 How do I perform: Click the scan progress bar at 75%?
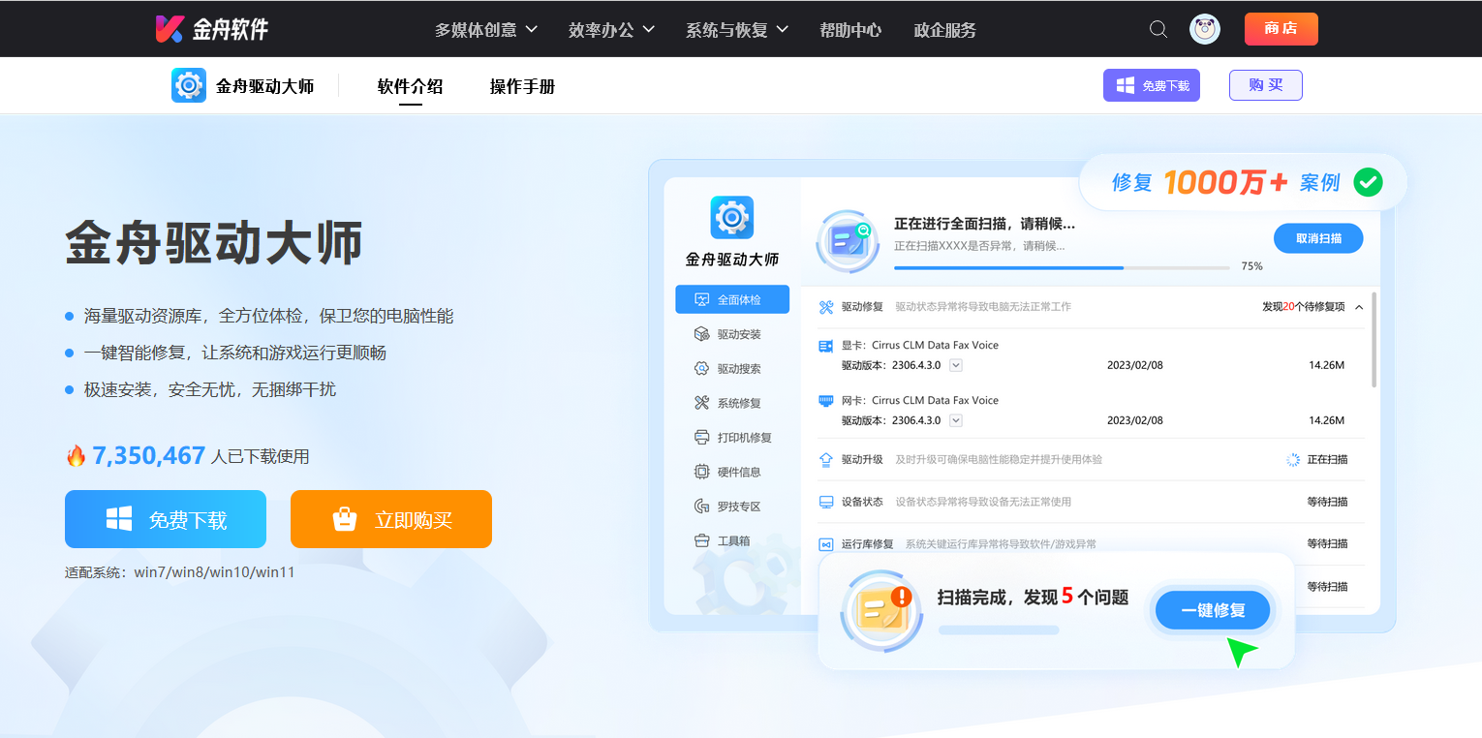coord(1062,267)
